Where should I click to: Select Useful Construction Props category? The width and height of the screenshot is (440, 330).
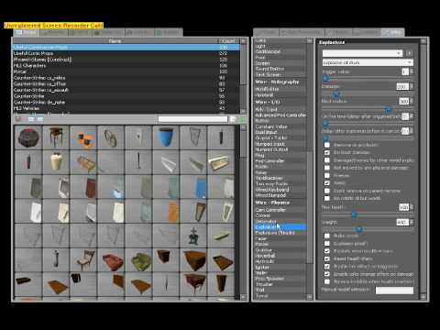pos(126,48)
